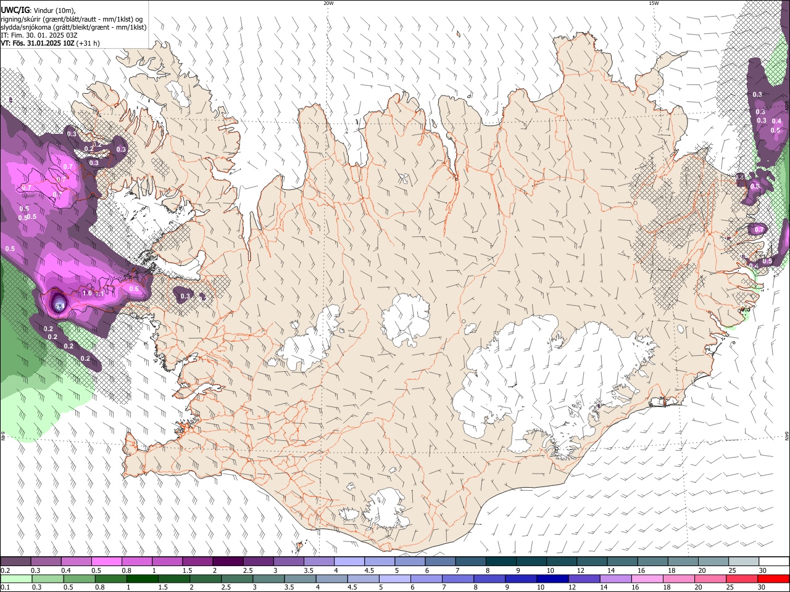Click the lower legend swatch between 20 and 25
Image resolution: width=790 pixels, height=592 pixels.
click(711, 578)
